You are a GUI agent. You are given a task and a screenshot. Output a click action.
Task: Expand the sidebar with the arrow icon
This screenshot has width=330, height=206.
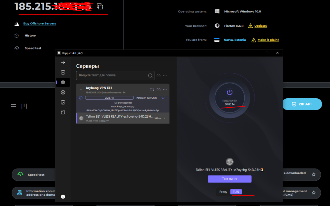(63, 62)
